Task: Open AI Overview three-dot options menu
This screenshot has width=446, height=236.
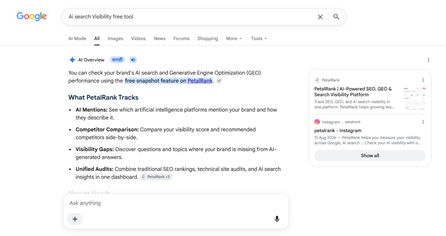Action: point(429,60)
